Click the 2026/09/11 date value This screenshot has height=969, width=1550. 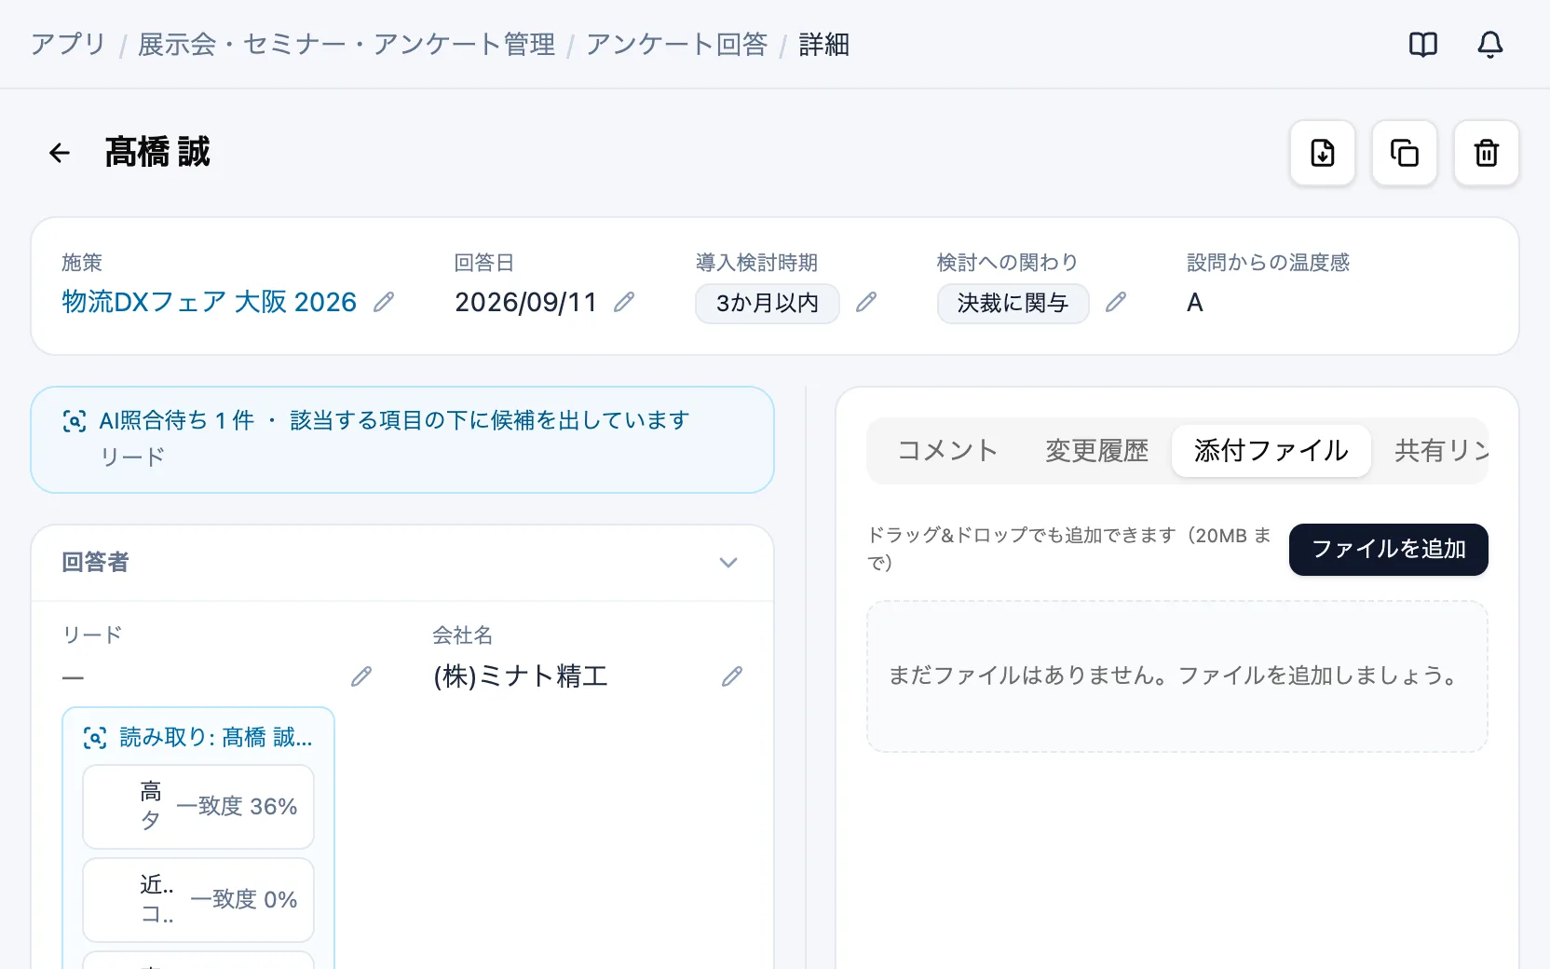coord(526,302)
